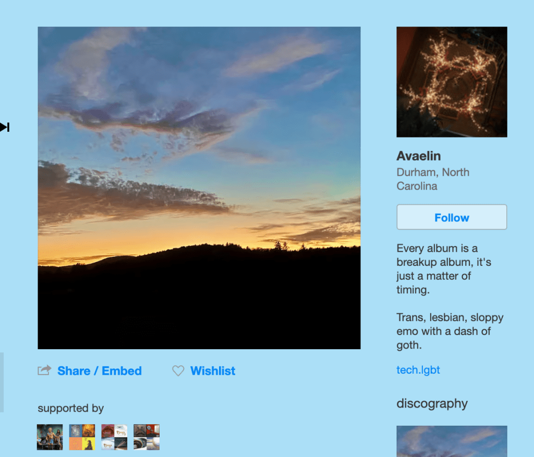View first supporter avatar with figures
Screen dimensions: 534x457
(50, 437)
